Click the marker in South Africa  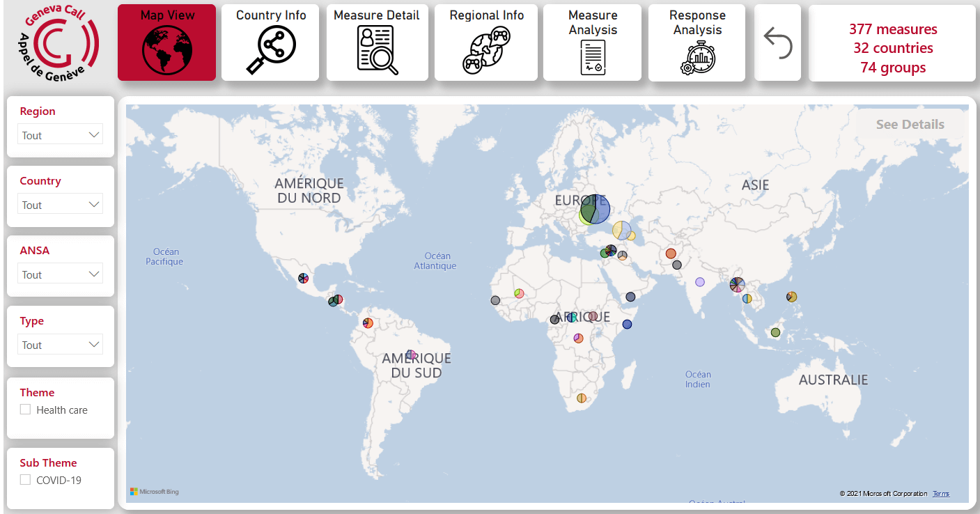click(582, 398)
